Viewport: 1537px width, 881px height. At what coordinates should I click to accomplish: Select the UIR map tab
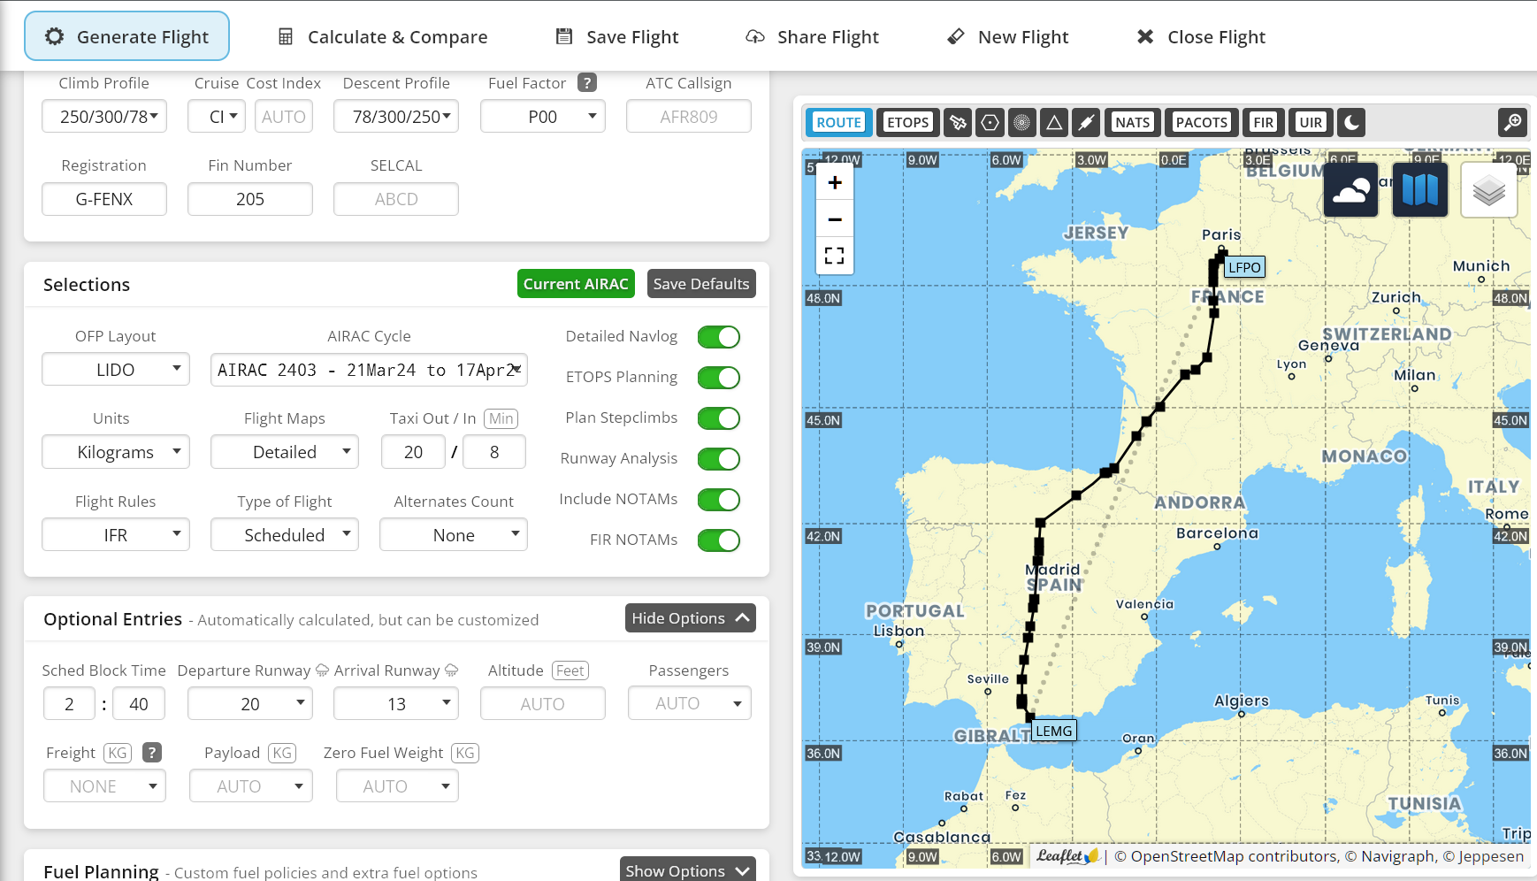point(1311,122)
